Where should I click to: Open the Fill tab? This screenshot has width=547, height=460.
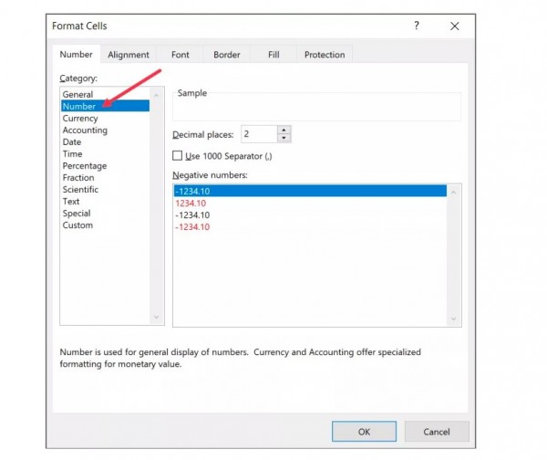coord(273,55)
